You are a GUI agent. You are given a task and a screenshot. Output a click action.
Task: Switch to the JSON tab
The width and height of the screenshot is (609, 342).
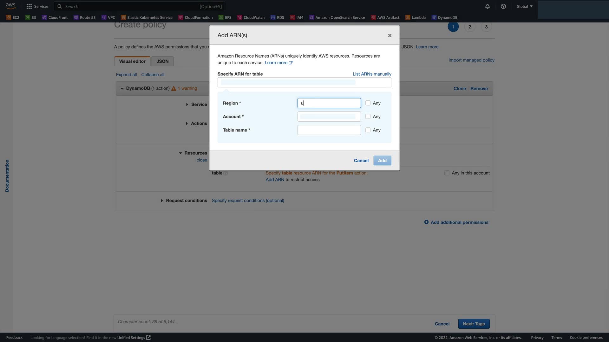[x=162, y=61]
